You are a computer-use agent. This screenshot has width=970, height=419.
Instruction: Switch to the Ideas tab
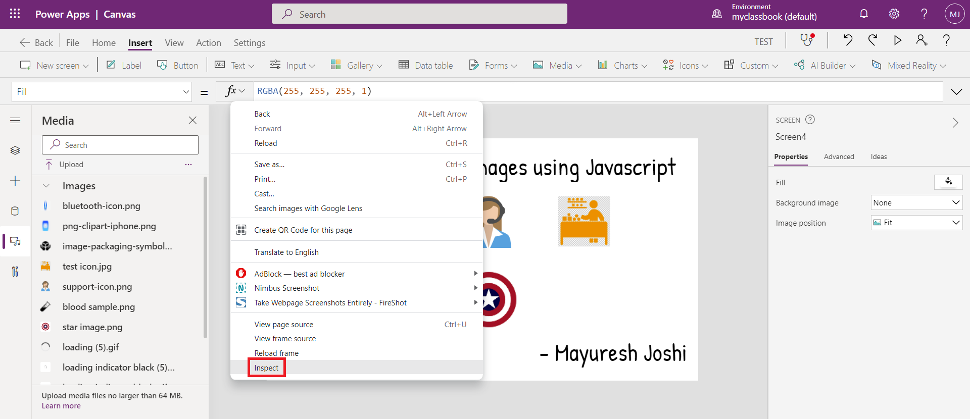pyautogui.click(x=879, y=156)
